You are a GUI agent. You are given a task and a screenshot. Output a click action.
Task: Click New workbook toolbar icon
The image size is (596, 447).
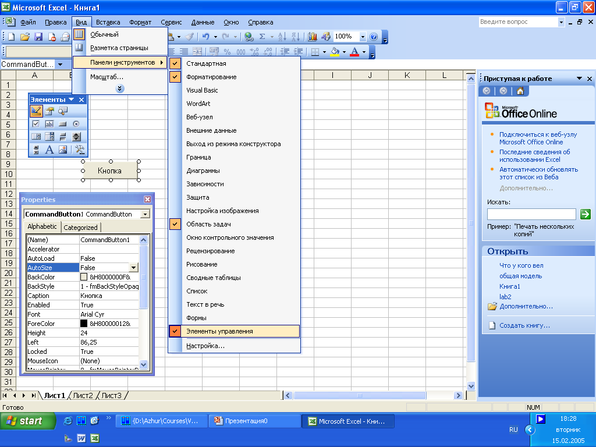click(x=12, y=37)
